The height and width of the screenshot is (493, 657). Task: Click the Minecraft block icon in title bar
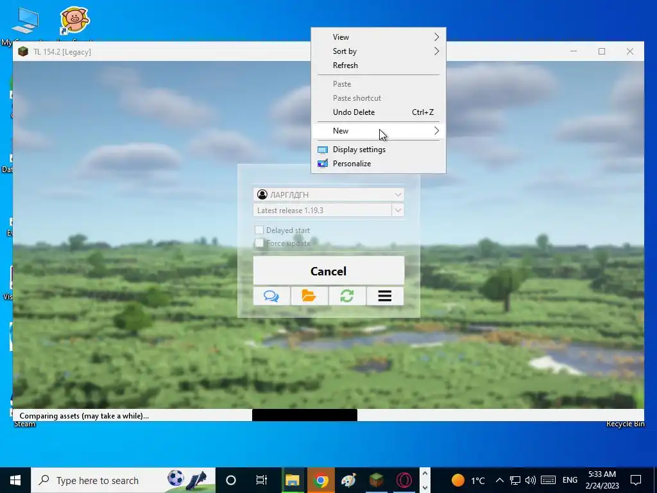coord(23,51)
